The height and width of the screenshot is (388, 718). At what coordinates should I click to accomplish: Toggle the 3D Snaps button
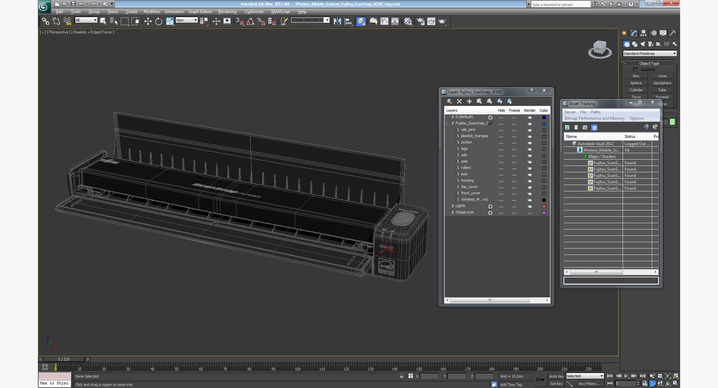(240, 21)
